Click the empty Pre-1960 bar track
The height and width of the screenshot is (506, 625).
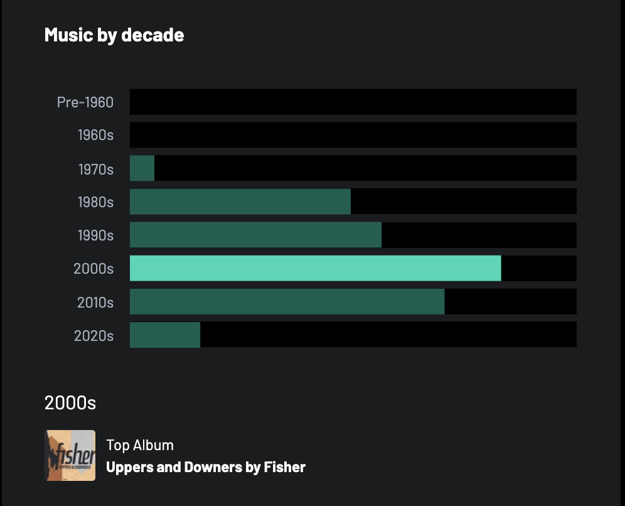(353, 102)
